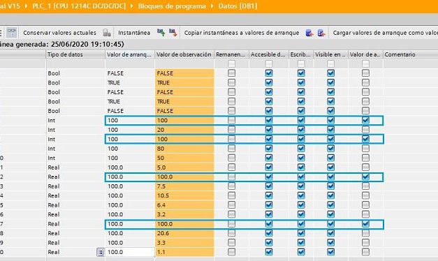Toggle Visible en checkbox in row observing 5.0
This screenshot has height=261, width=438.
tap(330, 167)
